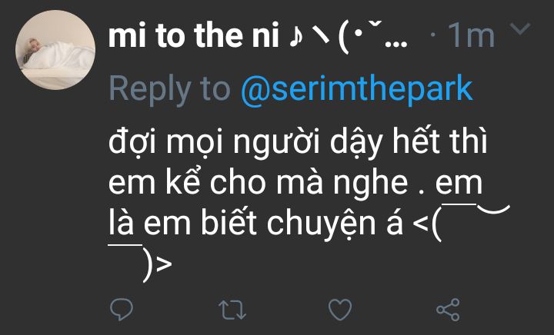Visit the @serimthepark mention link
Image resolution: width=554 pixels, height=335 pixels.
[x=357, y=88]
